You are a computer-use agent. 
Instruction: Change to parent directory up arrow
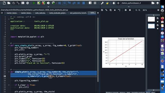click(x=158, y=3)
